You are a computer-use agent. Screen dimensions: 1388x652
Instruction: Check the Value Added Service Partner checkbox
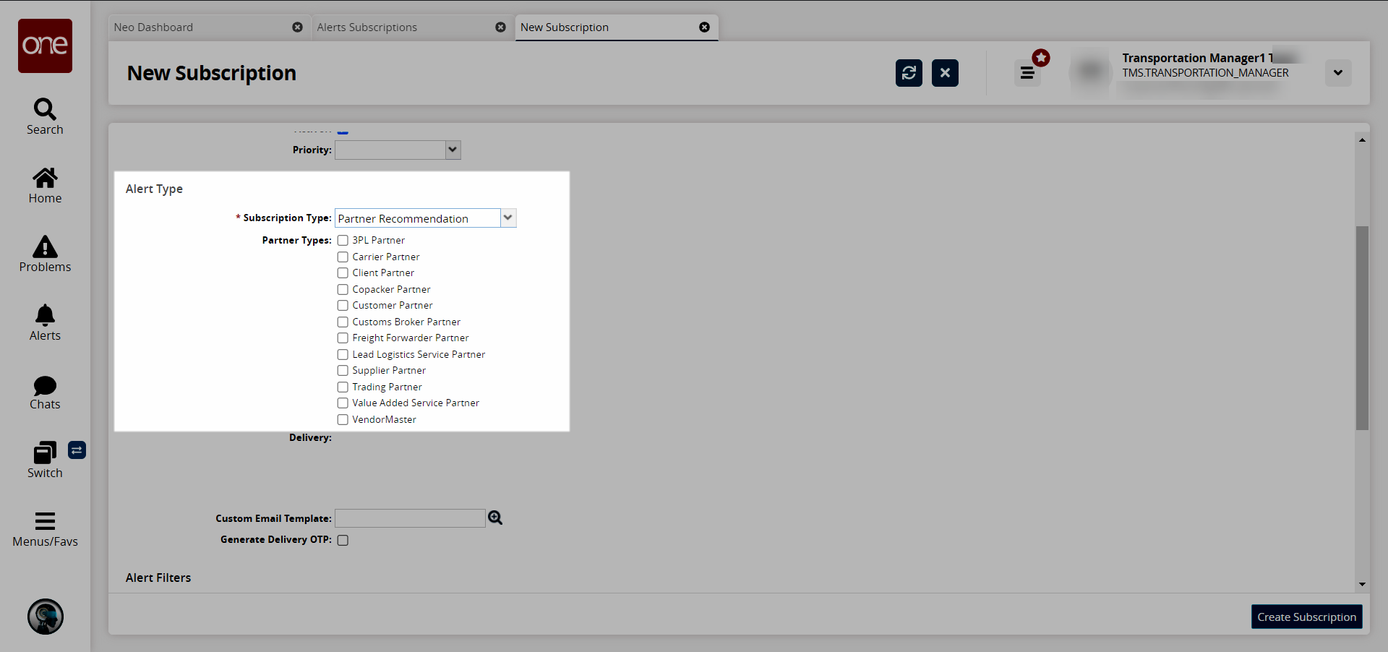coord(343,403)
